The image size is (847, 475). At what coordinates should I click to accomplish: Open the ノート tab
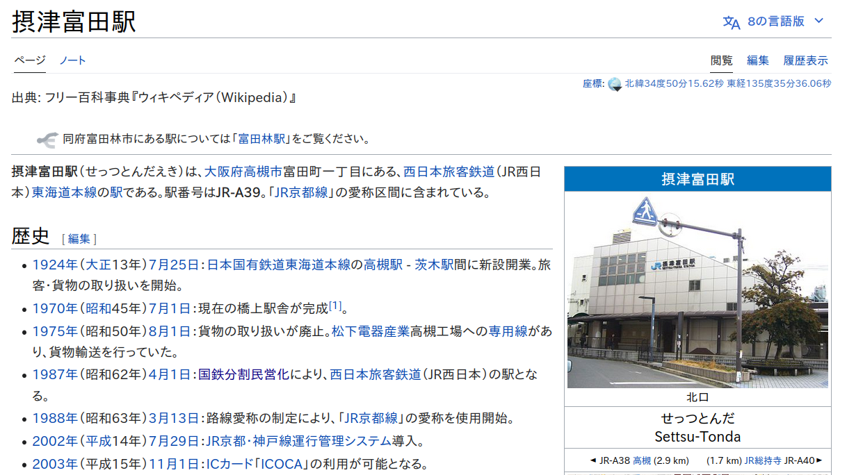click(x=73, y=60)
